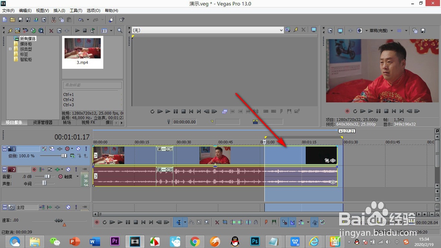Remove selected media with red X icon
Viewport: 441px width, 248px height.
click(51, 31)
